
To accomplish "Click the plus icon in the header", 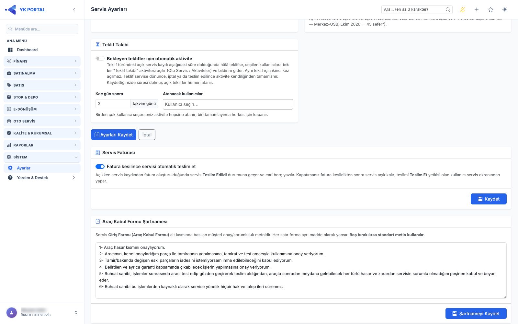I will click(x=477, y=10).
